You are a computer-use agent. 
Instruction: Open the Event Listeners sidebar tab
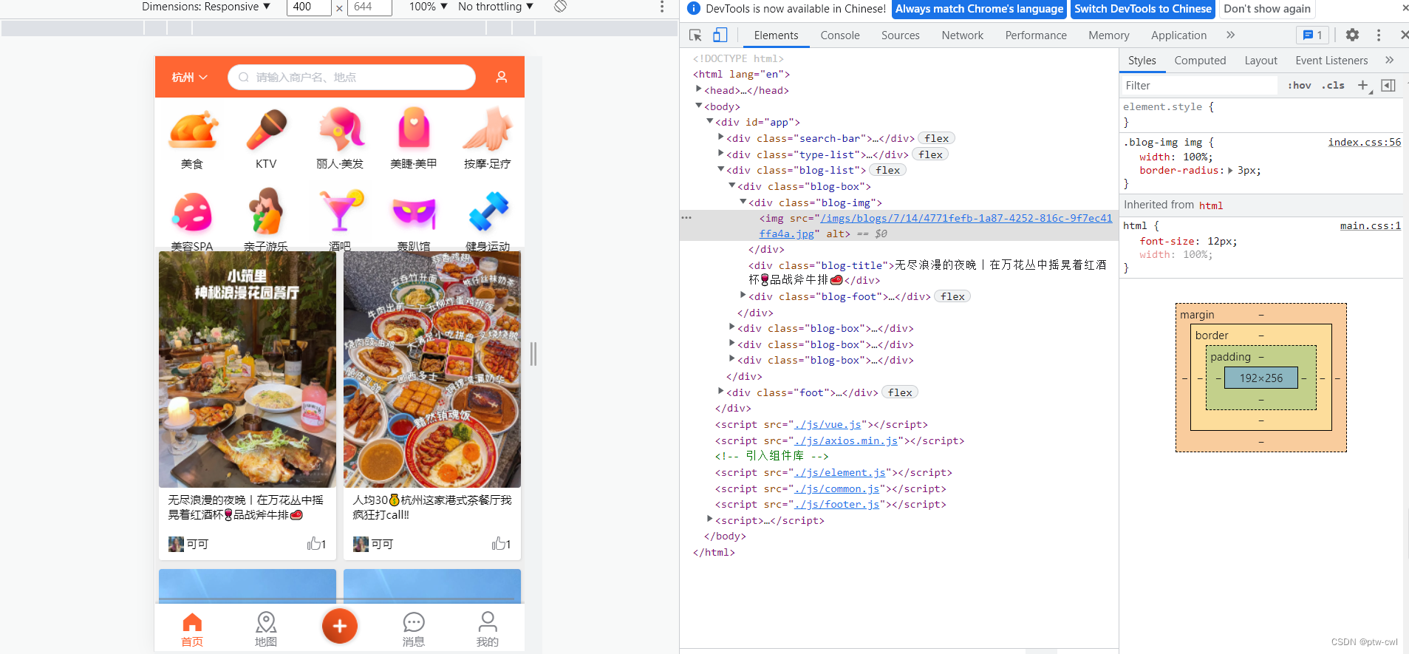point(1331,61)
